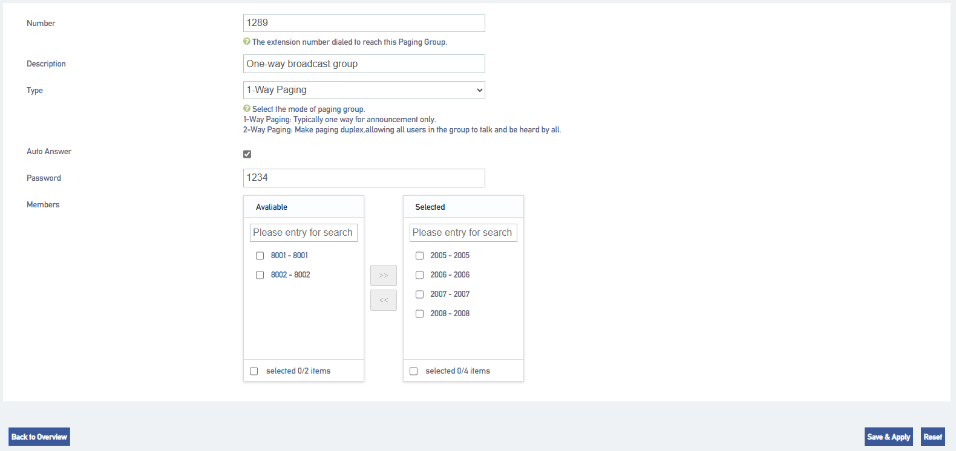Go Back to Overview

click(39, 437)
